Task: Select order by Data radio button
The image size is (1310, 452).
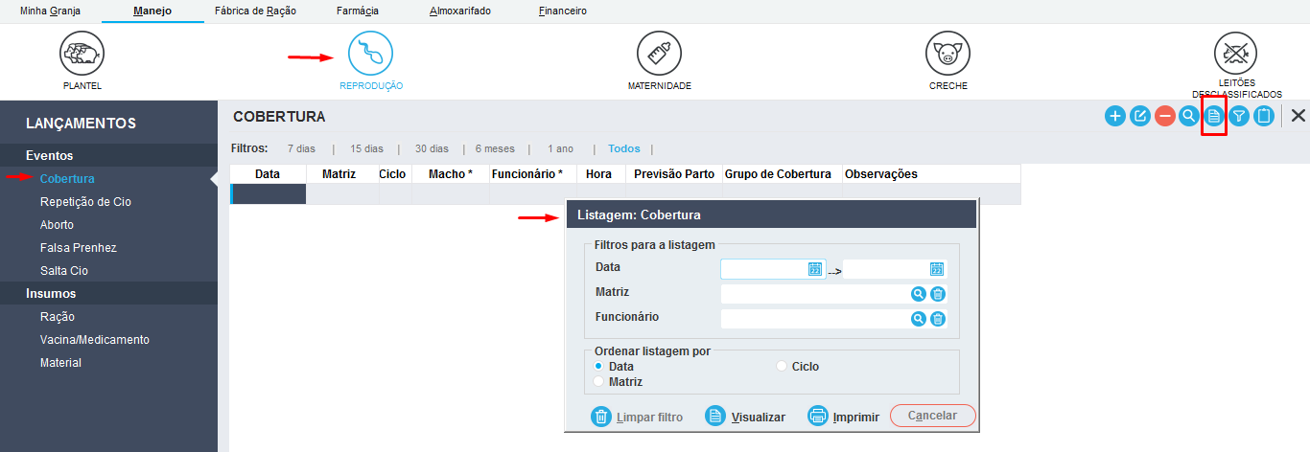Action: coord(599,366)
